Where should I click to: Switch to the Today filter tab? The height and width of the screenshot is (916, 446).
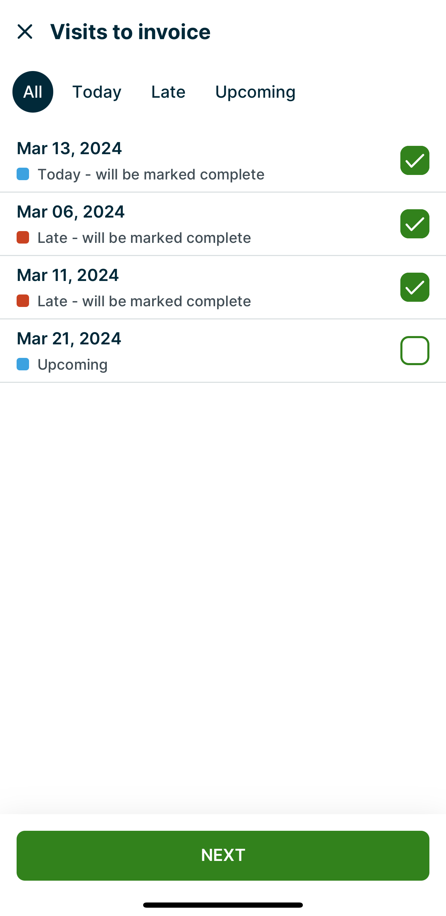(x=96, y=92)
